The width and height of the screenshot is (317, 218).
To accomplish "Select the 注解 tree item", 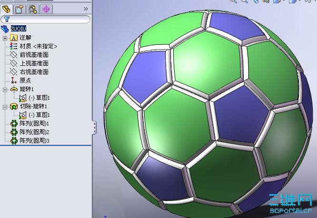I will (x=26, y=38).
